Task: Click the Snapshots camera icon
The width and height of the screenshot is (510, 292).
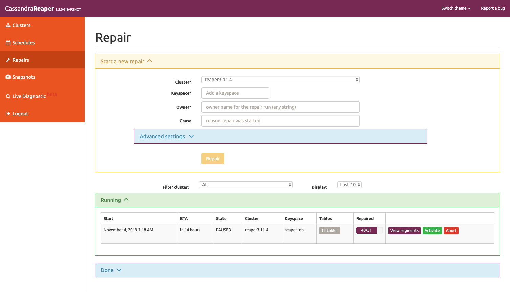Action: click(x=8, y=77)
